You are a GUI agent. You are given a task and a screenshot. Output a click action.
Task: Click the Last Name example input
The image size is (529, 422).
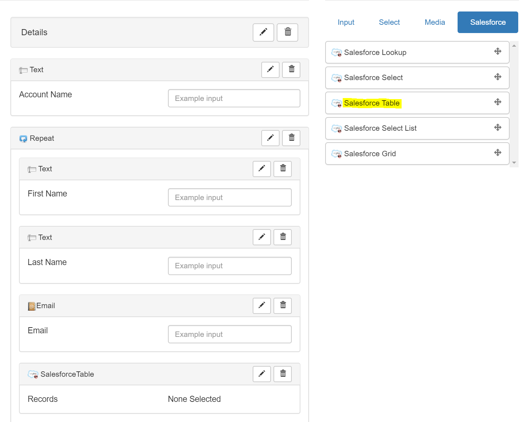click(x=230, y=266)
